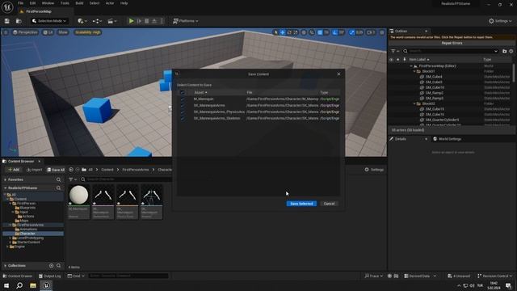Toggle surface snapping icon in viewport
The width and height of the screenshot is (517, 291).
(x=312, y=32)
